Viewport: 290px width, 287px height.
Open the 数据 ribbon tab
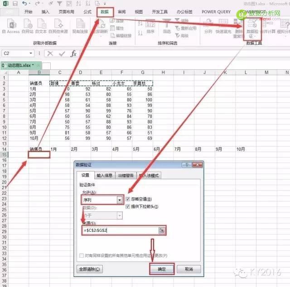(x=105, y=12)
